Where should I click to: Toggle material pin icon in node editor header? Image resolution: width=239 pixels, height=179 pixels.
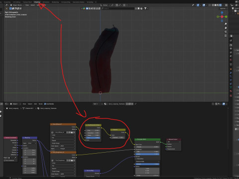[135, 104]
